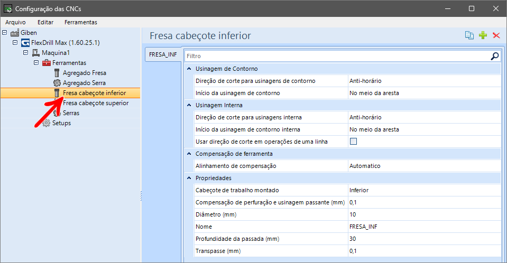Screen dimensions: 507x263
Task: Select Setups in the tree
Action: 61,123
